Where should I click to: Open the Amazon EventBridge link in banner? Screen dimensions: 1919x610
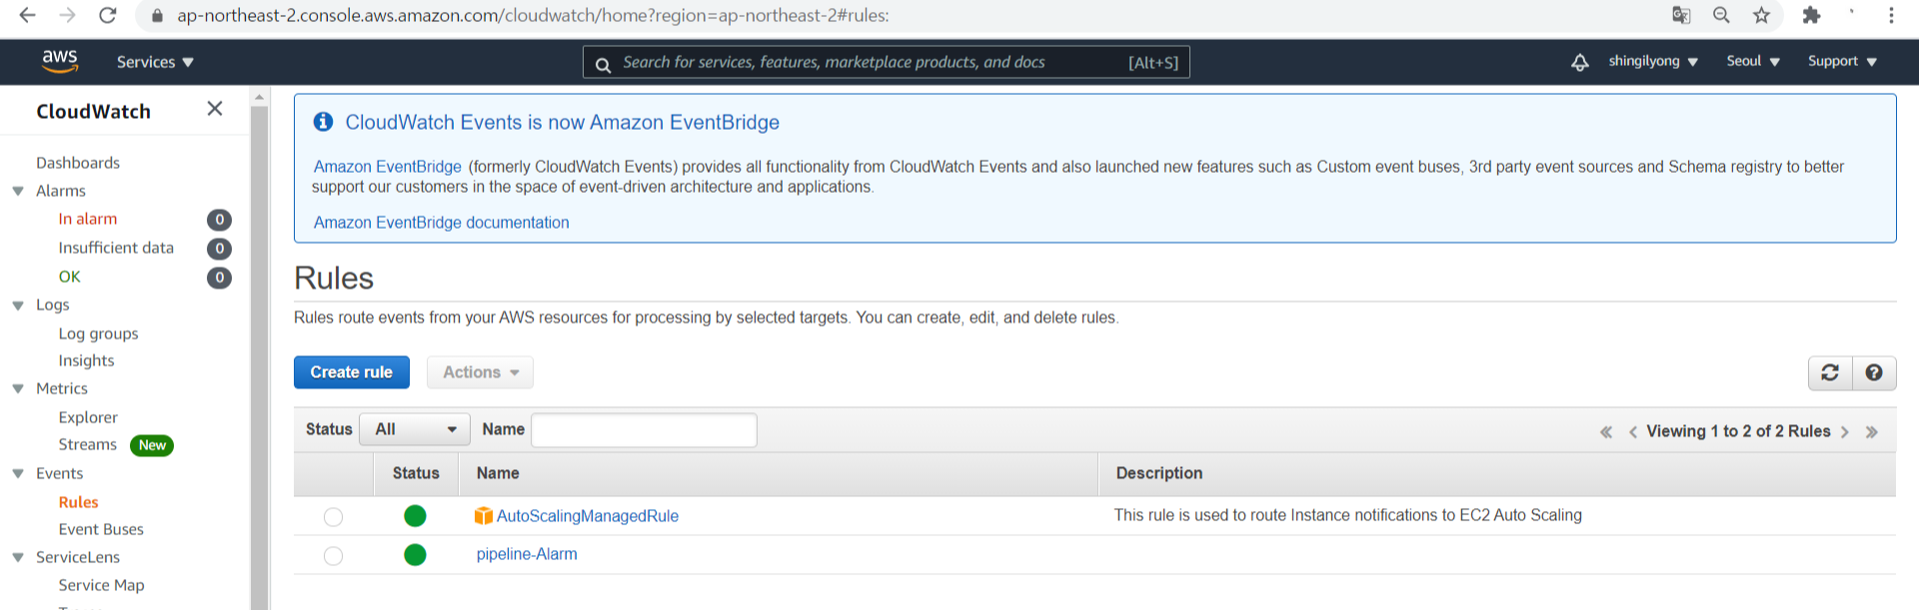tap(388, 167)
